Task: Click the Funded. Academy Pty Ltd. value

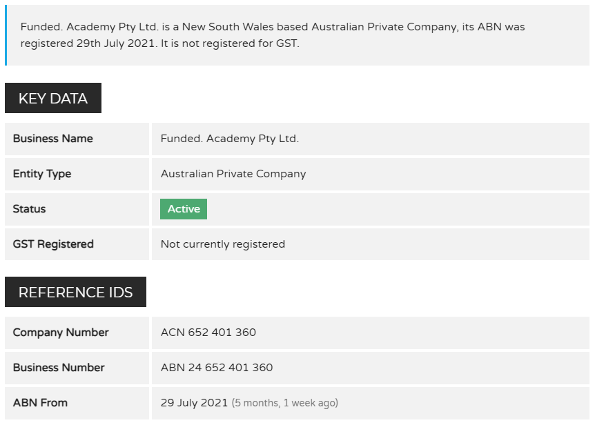Action: (x=230, y=139)
